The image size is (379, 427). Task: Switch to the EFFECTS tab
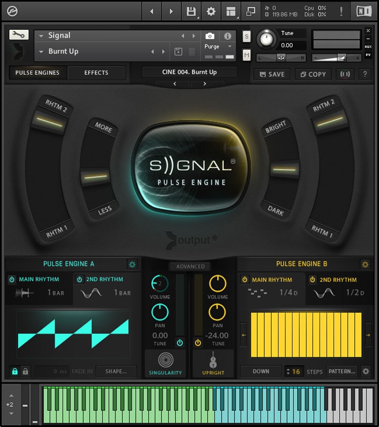[x=96, y=73]
